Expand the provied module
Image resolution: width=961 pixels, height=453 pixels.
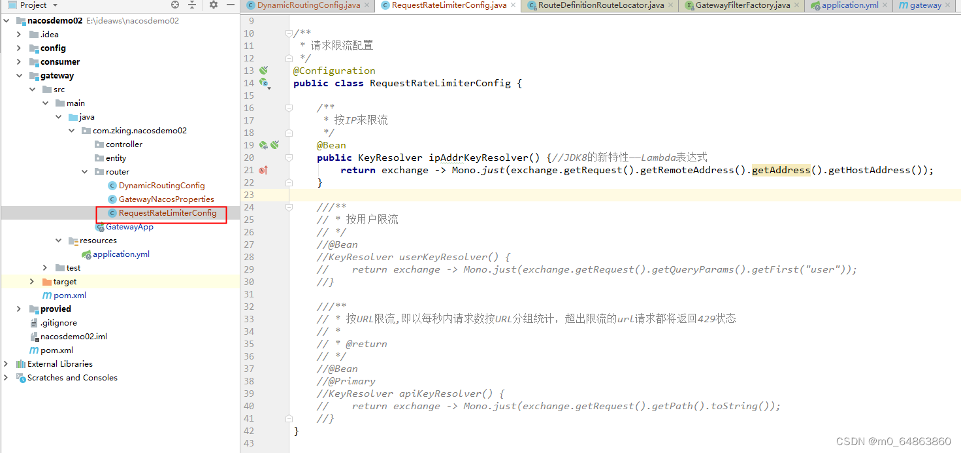pos(20,309)
